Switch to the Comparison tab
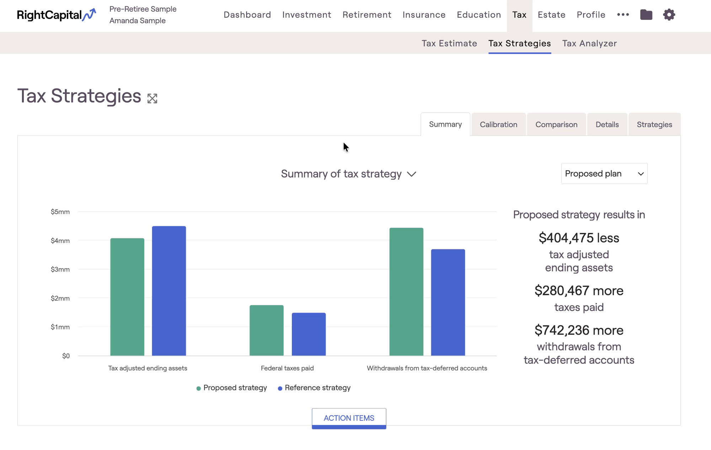This screenshot has height=450, width=711. point(556,125)
